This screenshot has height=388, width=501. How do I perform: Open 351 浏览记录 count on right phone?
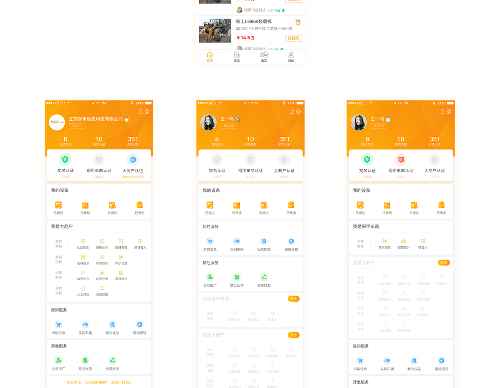click(435, 141)
